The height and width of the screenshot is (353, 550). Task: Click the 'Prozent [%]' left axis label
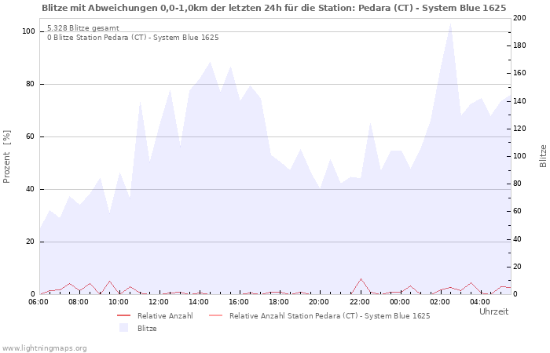(7, 157)
